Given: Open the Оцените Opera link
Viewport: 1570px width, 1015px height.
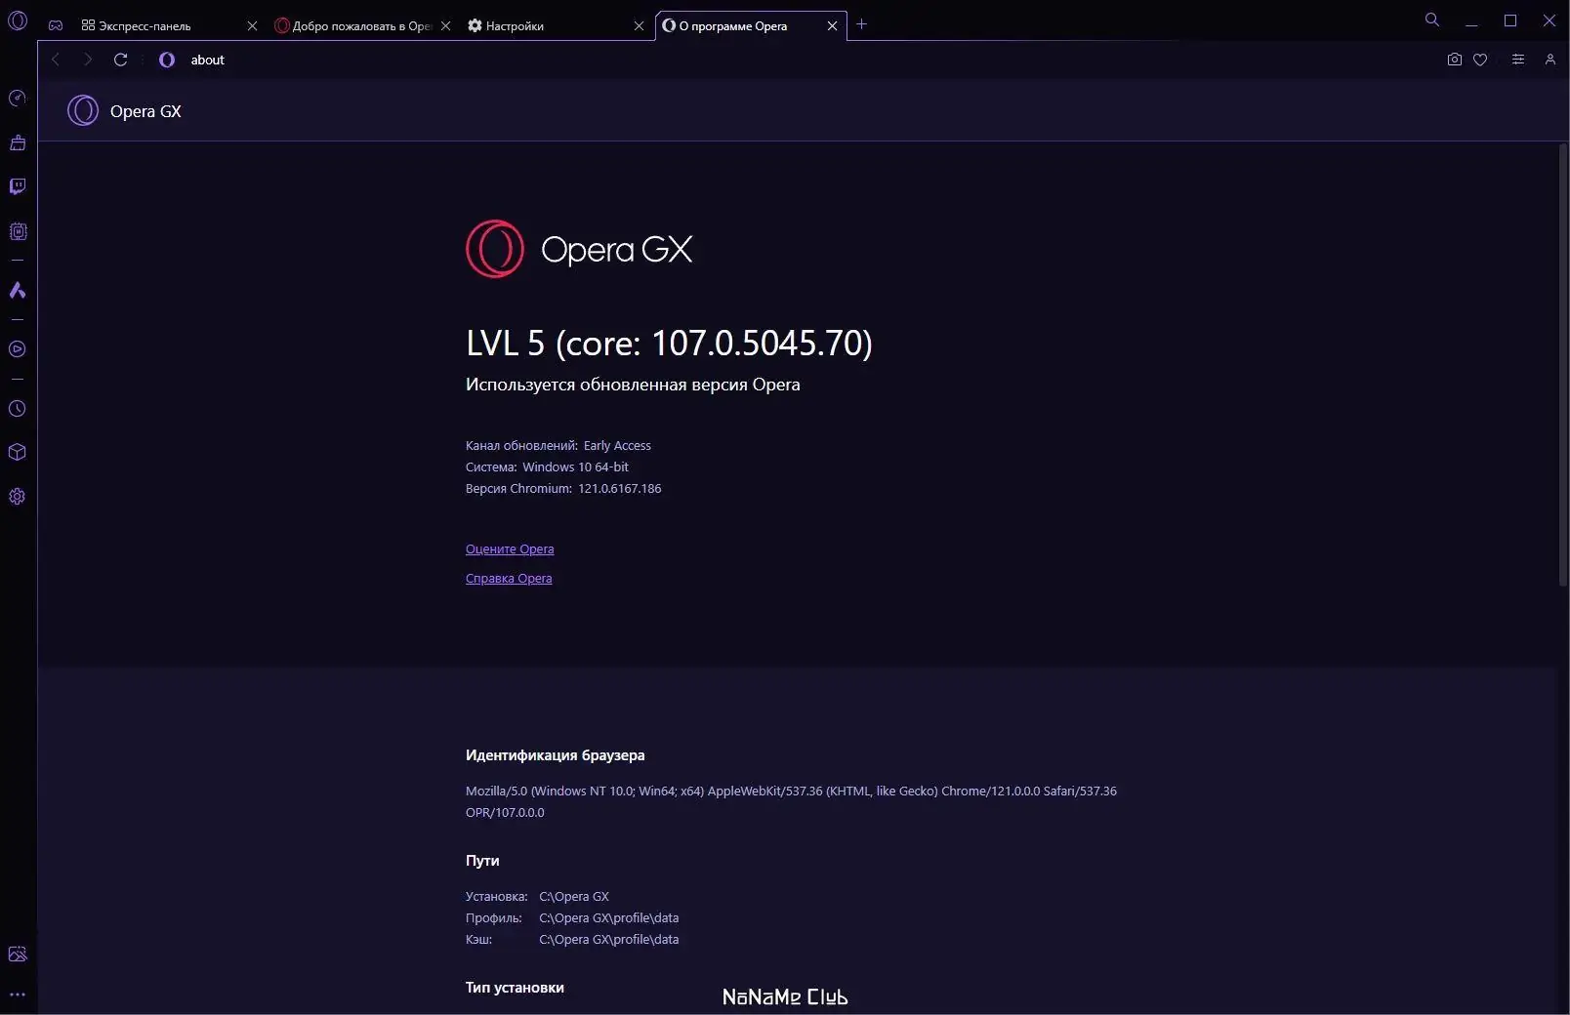Looking at the screenshot, I should pyautogui.click(x=510, y=549).
